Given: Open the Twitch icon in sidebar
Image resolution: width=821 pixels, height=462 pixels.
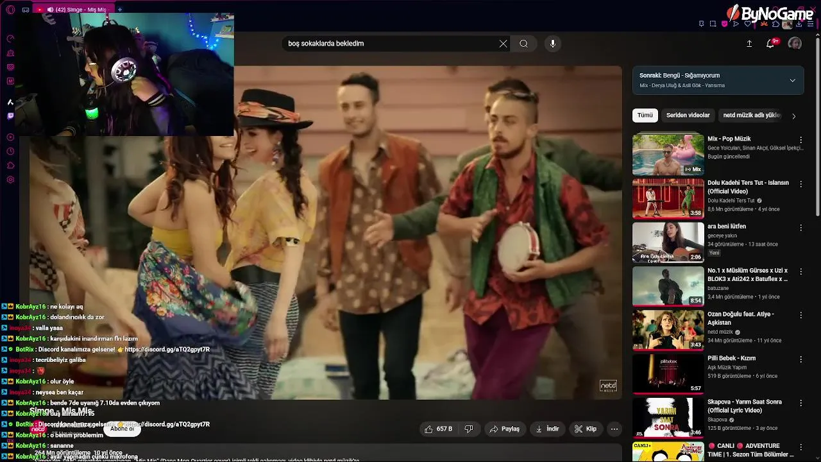Looking at the screenshot, I should point(10,116).
